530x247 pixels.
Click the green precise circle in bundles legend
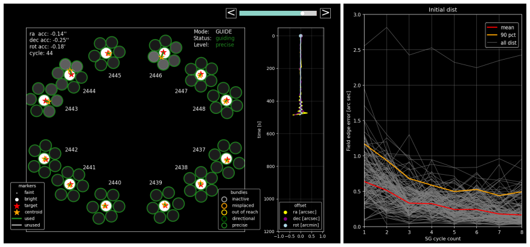click(x=224, y=225)
